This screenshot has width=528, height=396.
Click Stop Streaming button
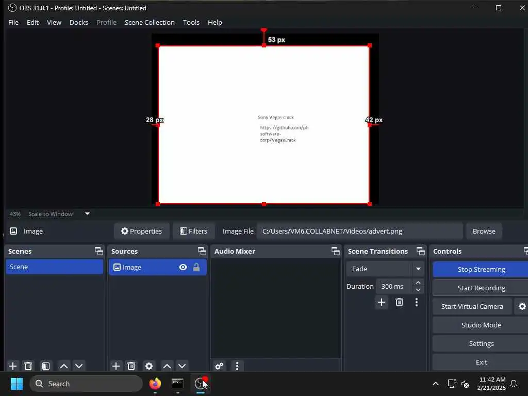[481, 269]
